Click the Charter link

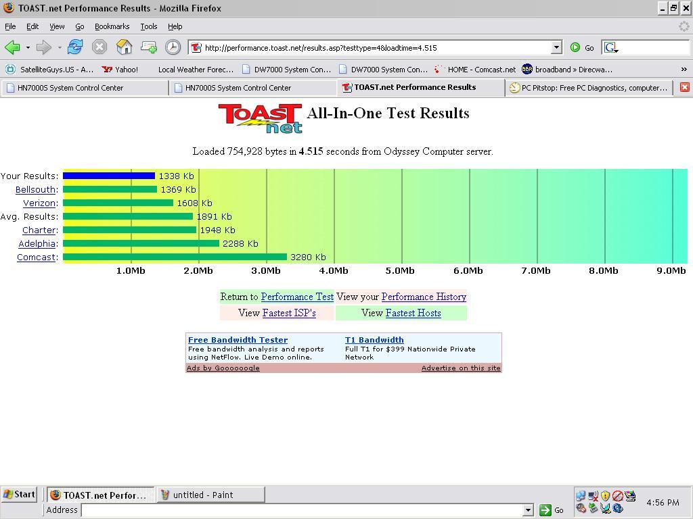pos(39,230)
